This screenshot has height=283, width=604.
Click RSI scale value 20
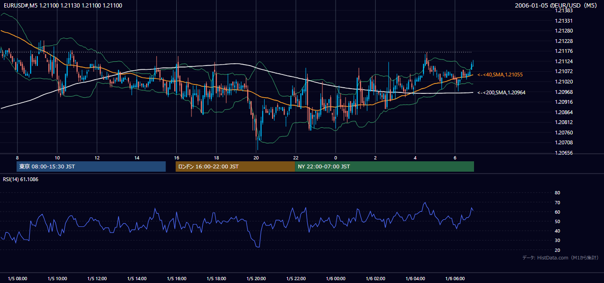[557, 250]
